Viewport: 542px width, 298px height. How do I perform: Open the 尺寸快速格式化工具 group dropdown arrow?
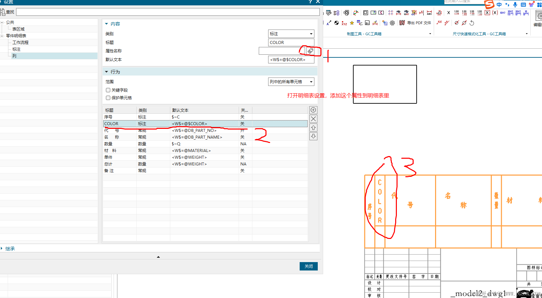(527, 34)
